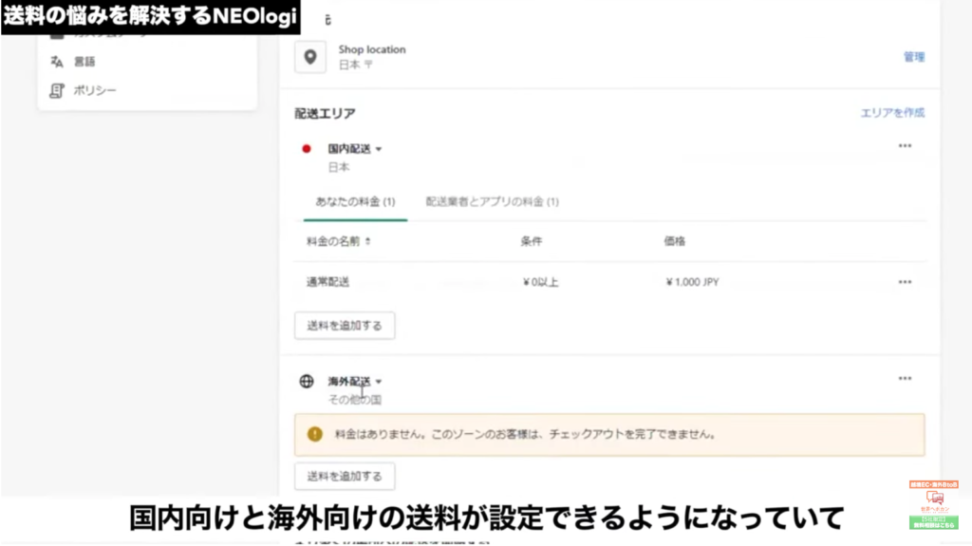Click the 日本 text under 国内配送
972x546 pixels.
pyautogui.click(x=339, y=167)
